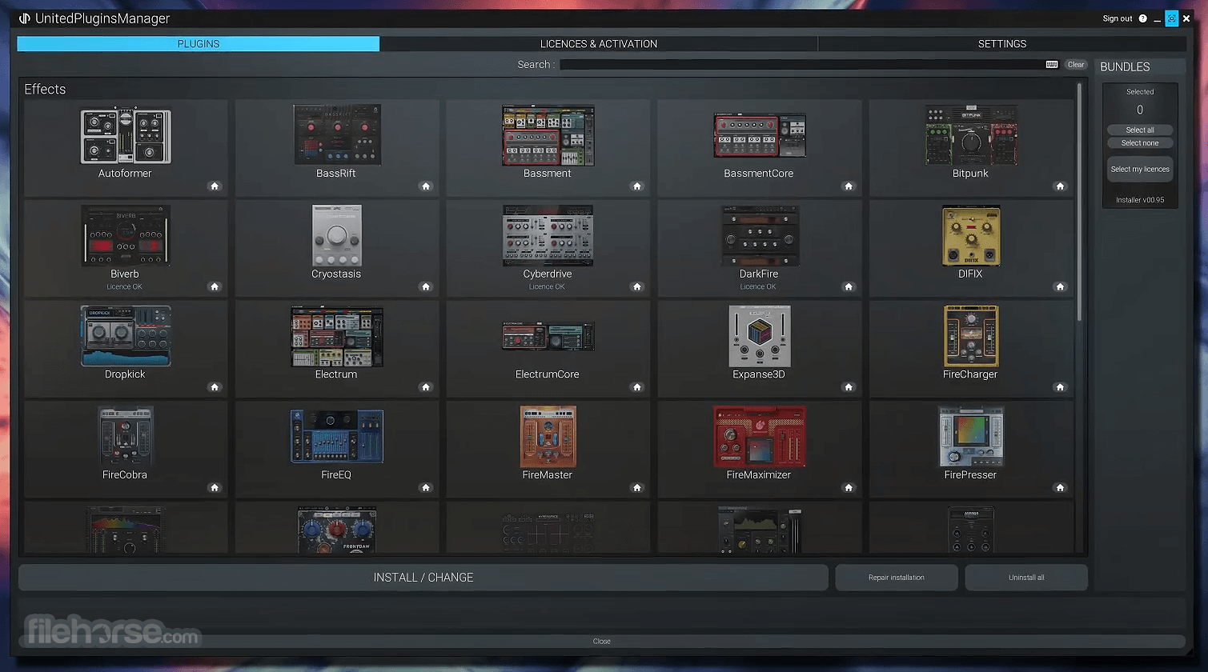Select the FireMaximizer plugin thumbnail
Viewport: 1208px width, 672px height.
pos(760,437)
